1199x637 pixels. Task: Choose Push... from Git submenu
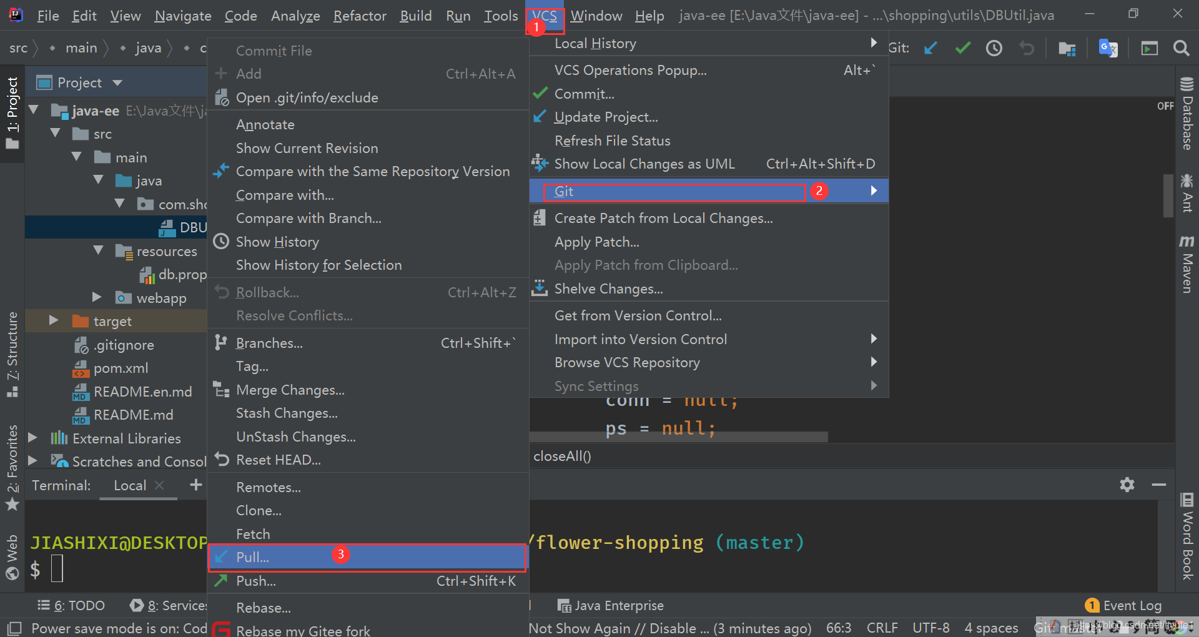(x=368, y=581)
